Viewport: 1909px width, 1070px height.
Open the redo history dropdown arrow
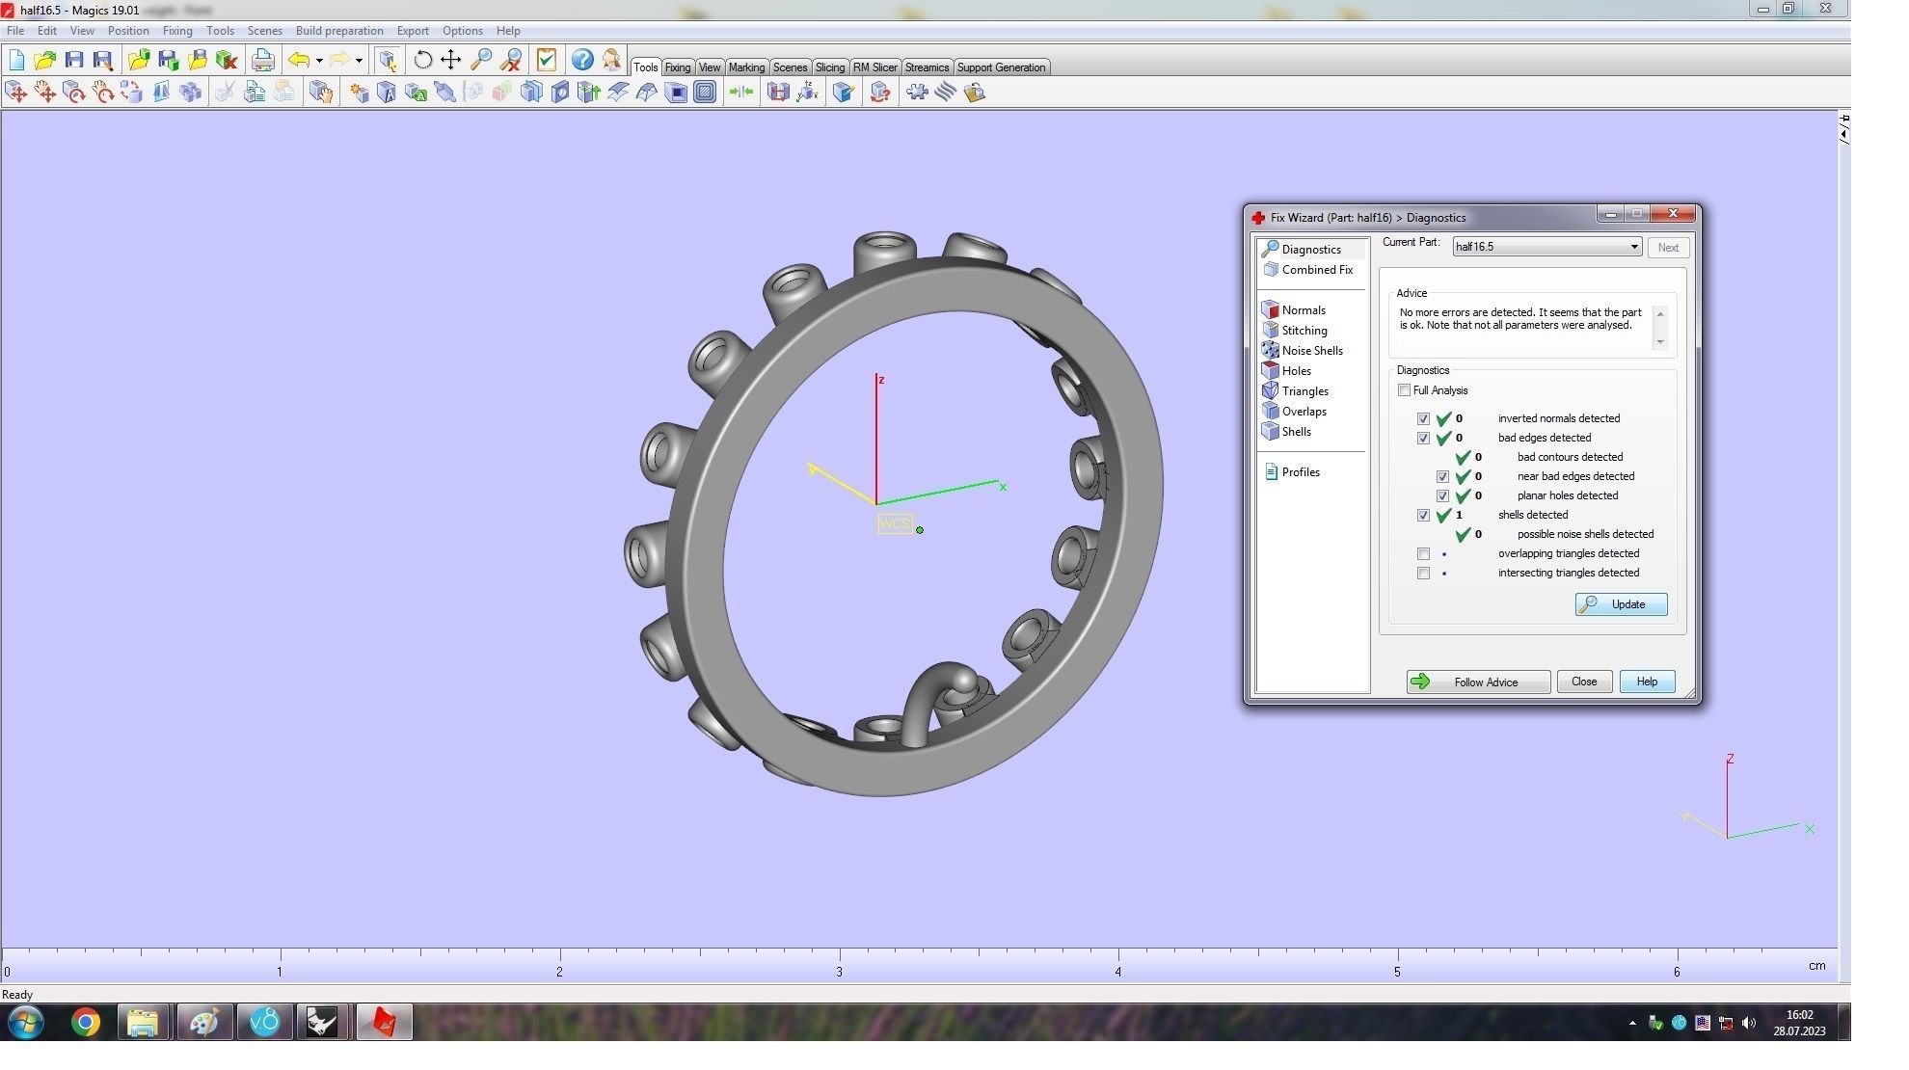coord(359,61)
